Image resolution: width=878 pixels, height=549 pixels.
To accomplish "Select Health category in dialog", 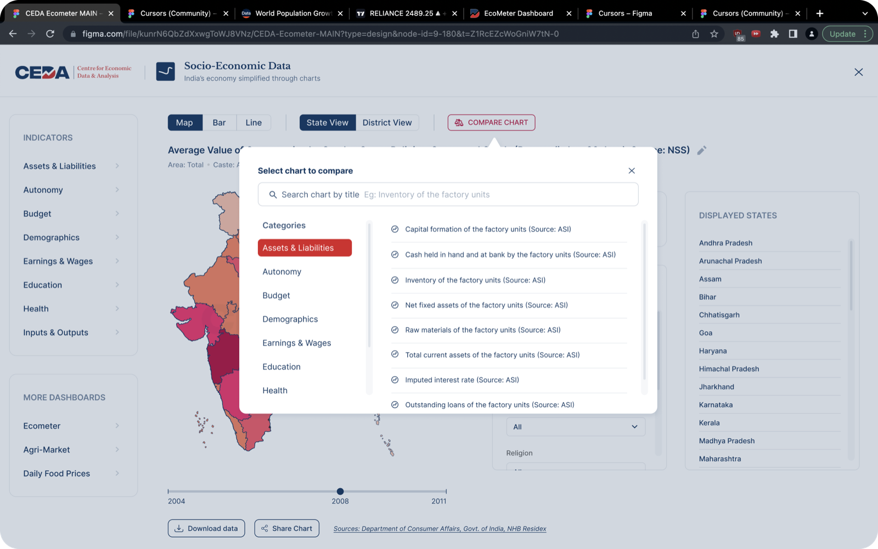I will pyautogui.click(x=275, y=390).
